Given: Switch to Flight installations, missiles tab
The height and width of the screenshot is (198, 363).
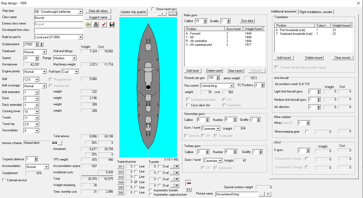Looking at the screenshot, I should tap(316, 12).
